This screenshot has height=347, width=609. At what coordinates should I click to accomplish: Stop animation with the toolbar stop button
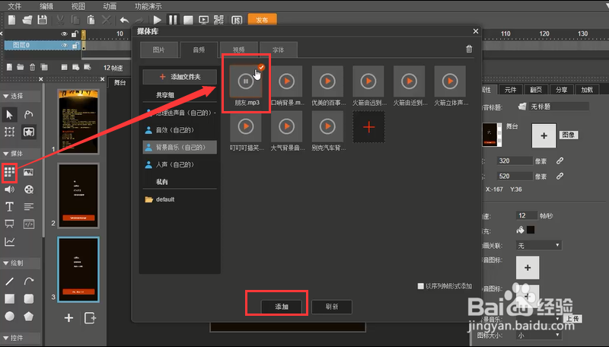click(x=188, y=21)
